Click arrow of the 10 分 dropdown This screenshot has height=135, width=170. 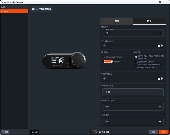coord(160,92)
